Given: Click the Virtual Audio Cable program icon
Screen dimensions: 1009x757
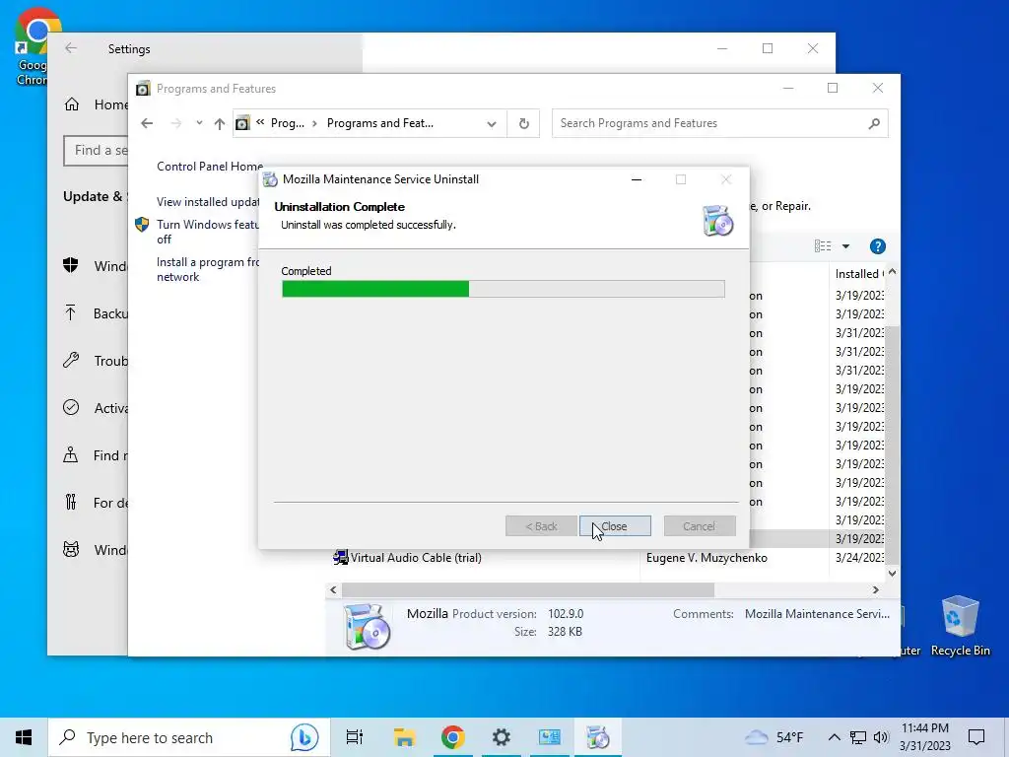Looking at the screenshot, I should (340, 558).
